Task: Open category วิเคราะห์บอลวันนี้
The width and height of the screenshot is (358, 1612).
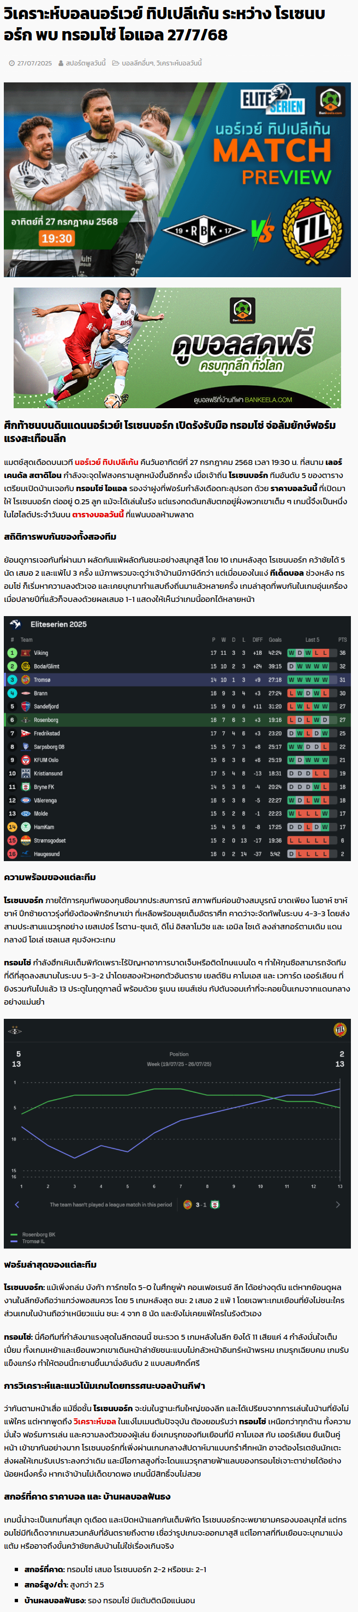Action: (x=179, y=63)
